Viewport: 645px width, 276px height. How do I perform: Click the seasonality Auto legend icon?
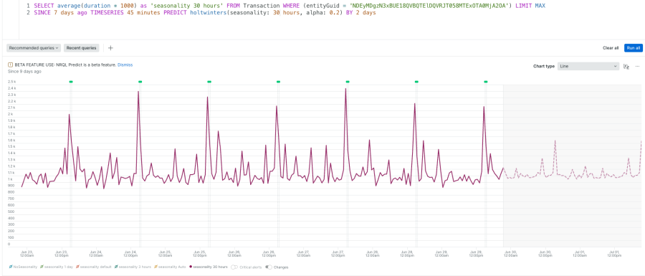156,267
